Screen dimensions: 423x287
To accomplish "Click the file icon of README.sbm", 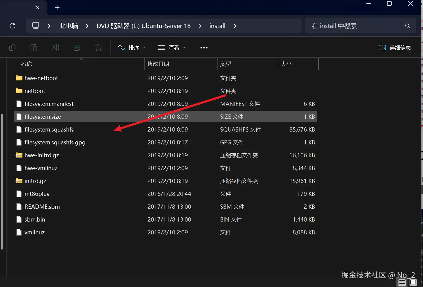I will click(x=19, y=207).
